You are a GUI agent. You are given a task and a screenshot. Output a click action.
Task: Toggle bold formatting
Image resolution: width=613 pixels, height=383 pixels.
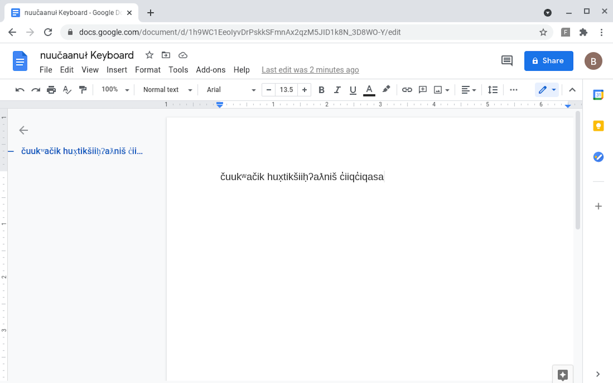tap(321, 90)
